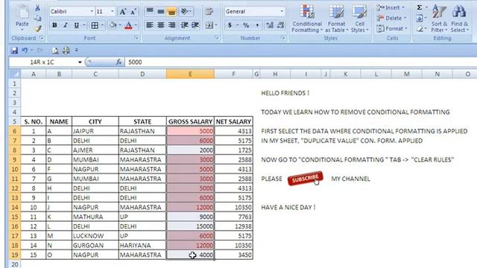Click the Clear eraser icon
This screenshot has height=268, width=477.
(x=420, y=28)
